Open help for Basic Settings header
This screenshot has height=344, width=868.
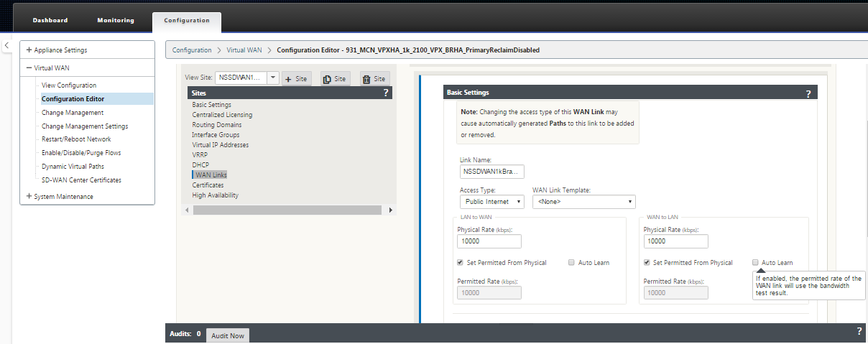click(x=808, y=93)
